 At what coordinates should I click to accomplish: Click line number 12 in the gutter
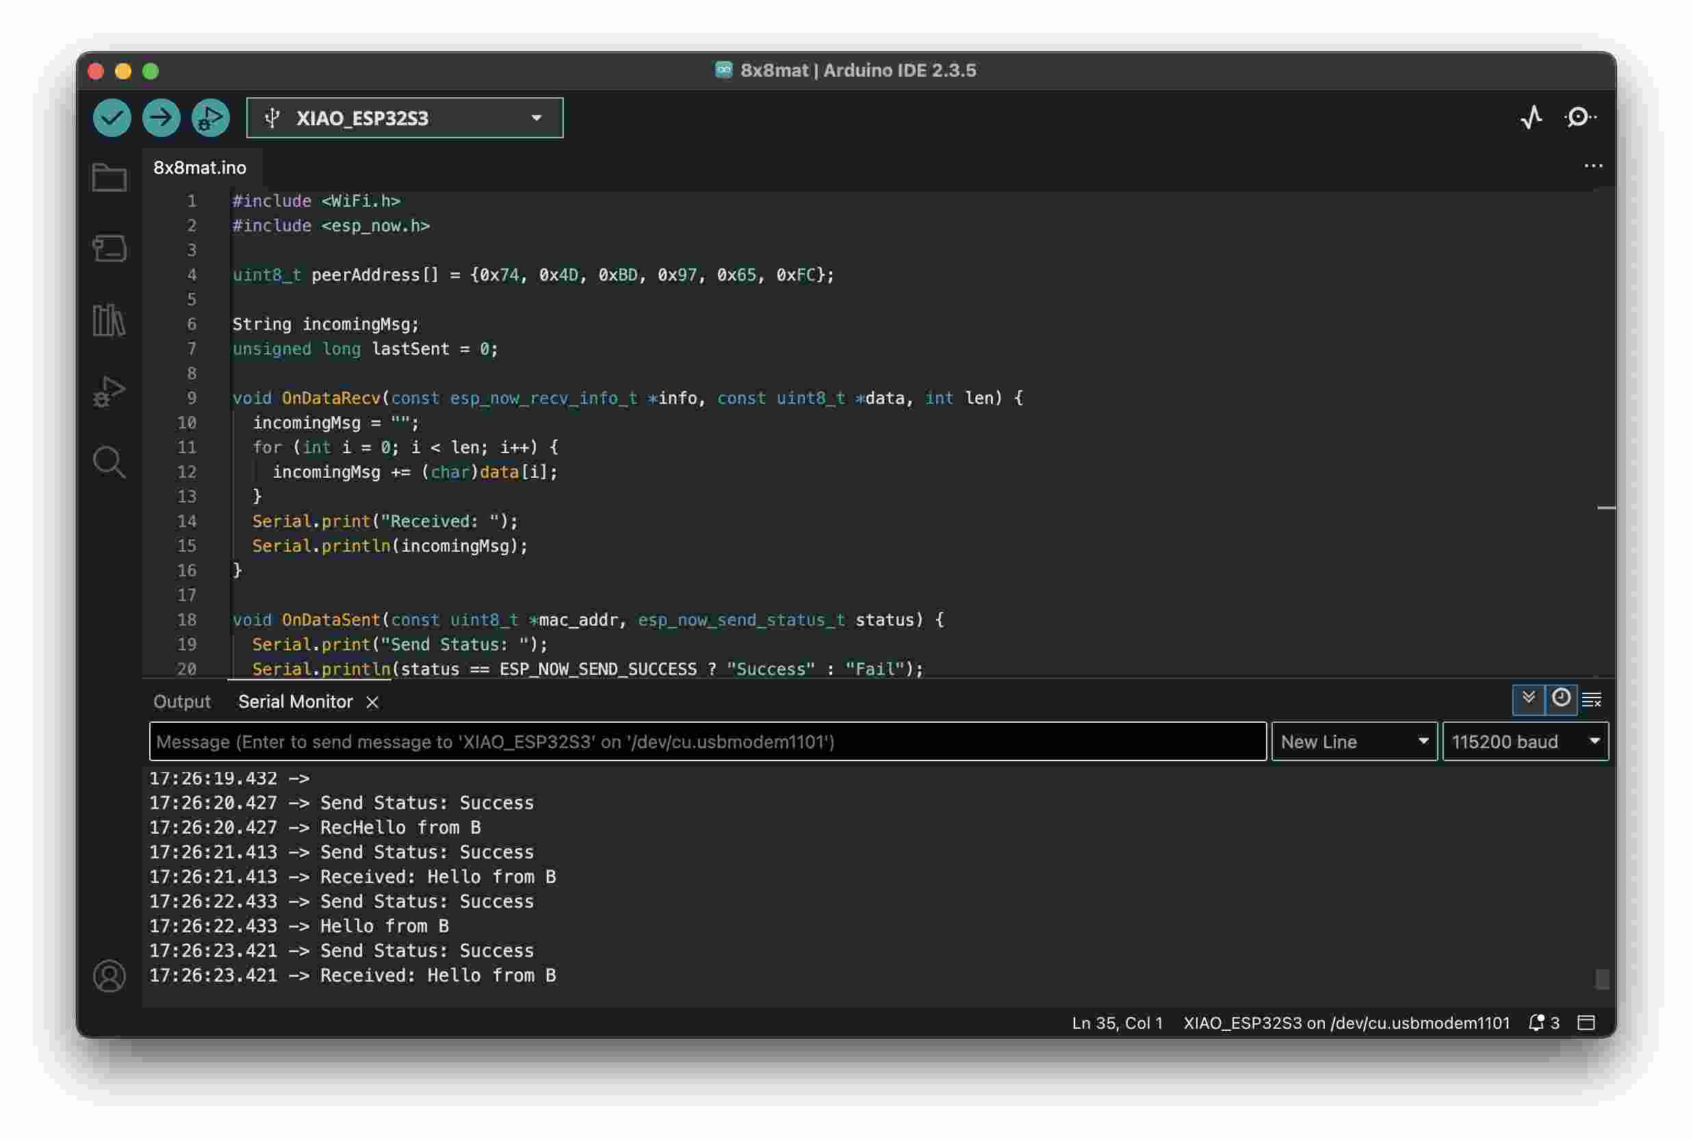(x=187, y=472)
